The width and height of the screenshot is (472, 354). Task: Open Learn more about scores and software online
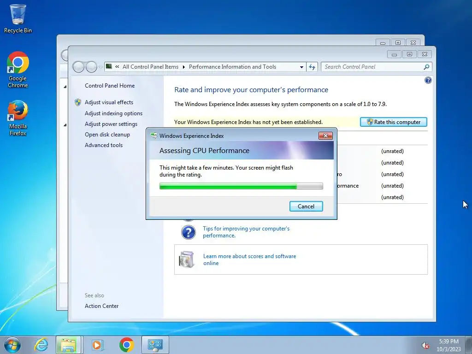(249, 260)
